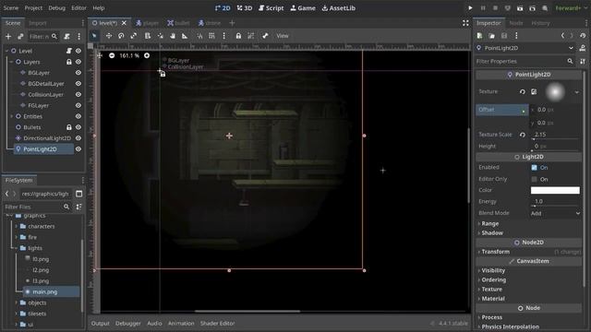Expand the Material section
Viewport: 591px width, 332px height.
(x=492, y=299)
